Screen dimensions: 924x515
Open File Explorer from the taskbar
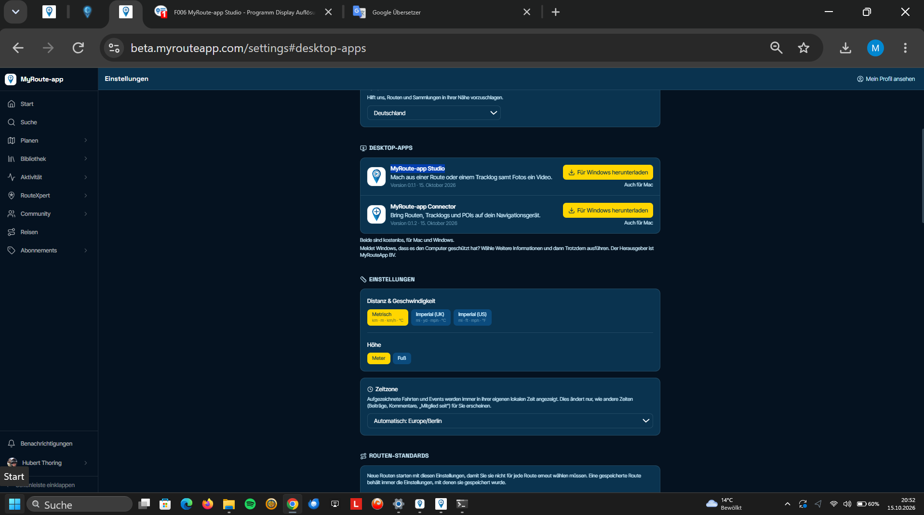coord(229,504)
